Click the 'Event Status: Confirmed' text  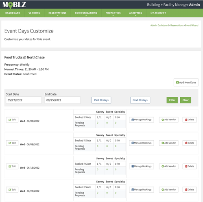tap(20, 74)
